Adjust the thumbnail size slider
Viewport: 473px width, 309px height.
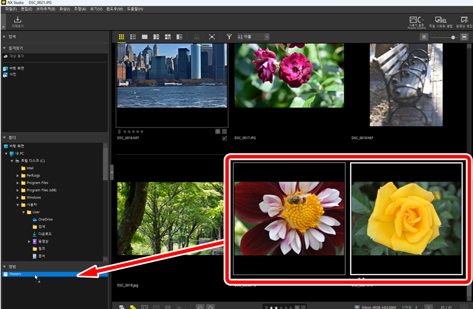pyautogui.click(x=453, y=37)
